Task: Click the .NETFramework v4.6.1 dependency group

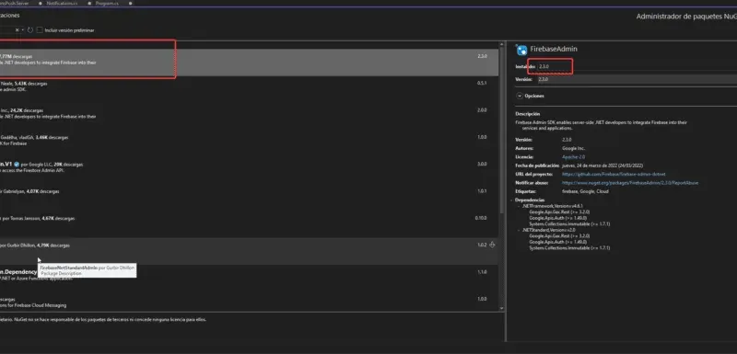Action: pos(552,206)
